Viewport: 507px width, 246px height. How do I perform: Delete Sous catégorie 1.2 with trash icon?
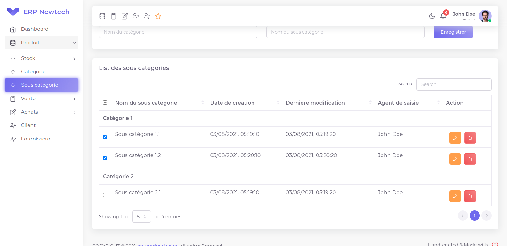[x=470, y=159]
